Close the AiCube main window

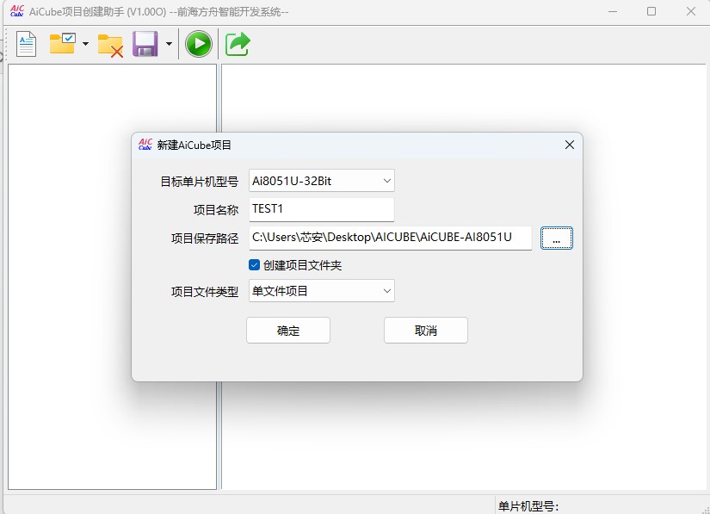pyautogui.click(x=690, y=11)
